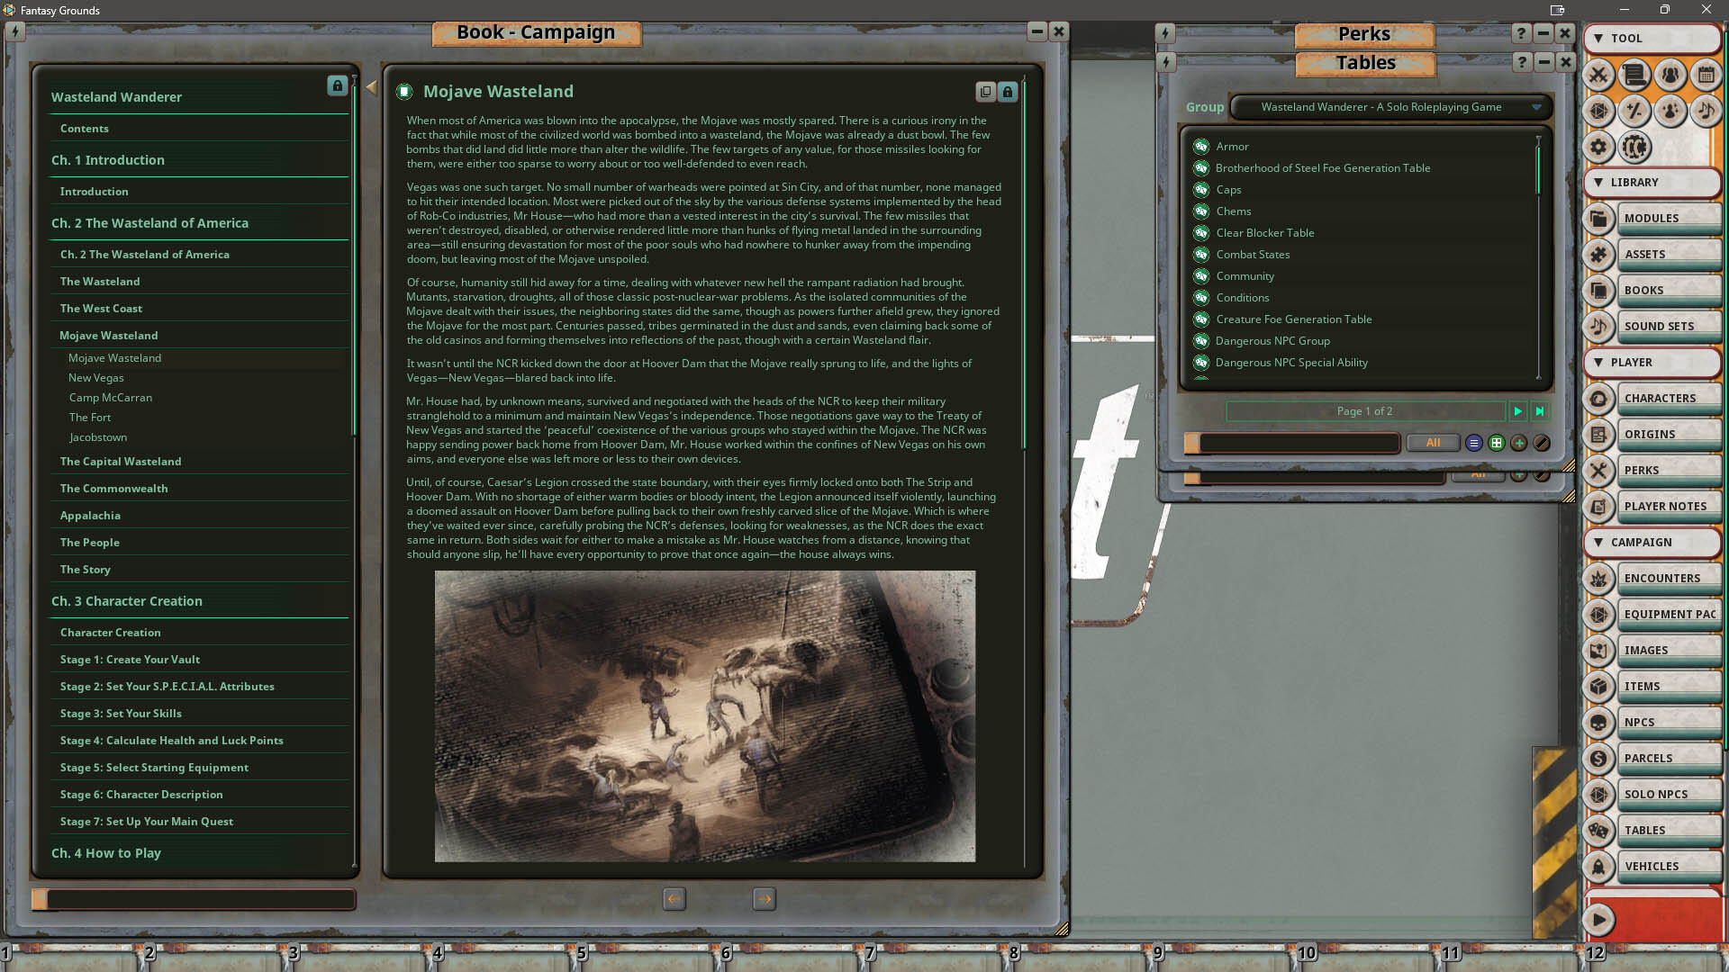This screenshot has height=972, width=1729.
Task: Collapse the book index with left arrow
Action: 371,87
